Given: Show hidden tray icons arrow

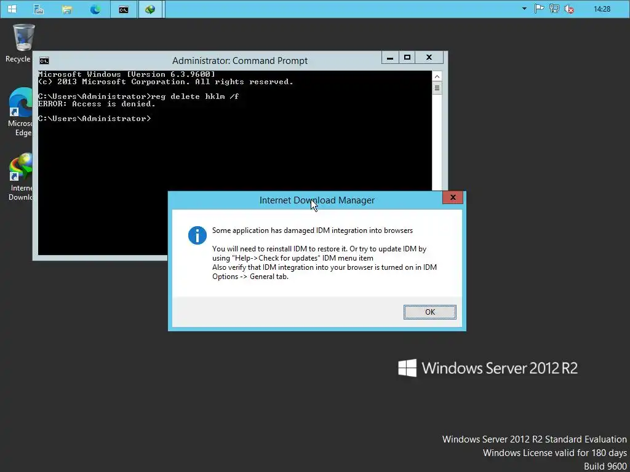Looking at the screenshot, I should tap(524, 9).
